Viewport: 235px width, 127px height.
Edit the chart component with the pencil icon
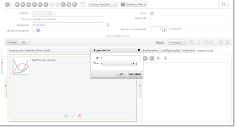click(x=73, y=115)
